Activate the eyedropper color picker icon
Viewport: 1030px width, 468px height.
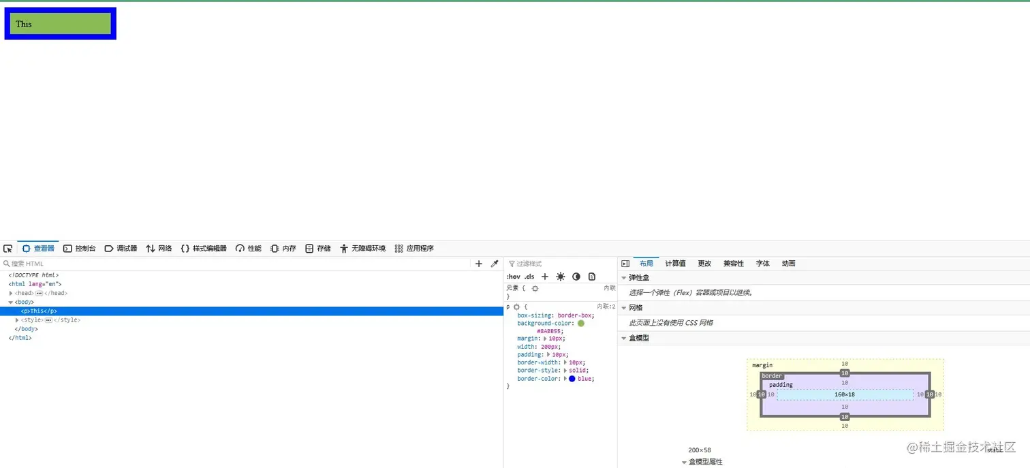495,263
